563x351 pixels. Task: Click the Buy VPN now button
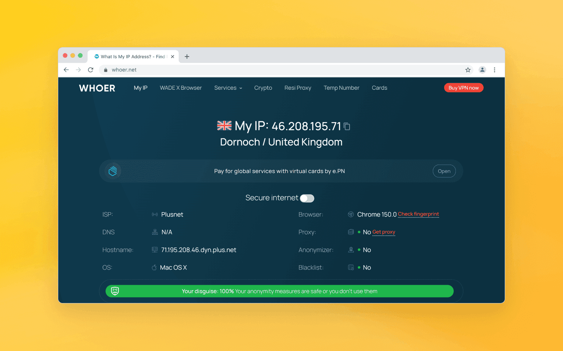(464, 88)
